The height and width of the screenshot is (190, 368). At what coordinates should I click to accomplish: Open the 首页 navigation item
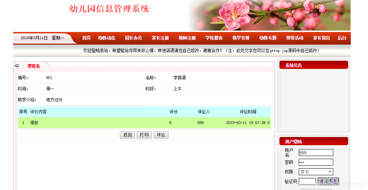click(86, 38)
